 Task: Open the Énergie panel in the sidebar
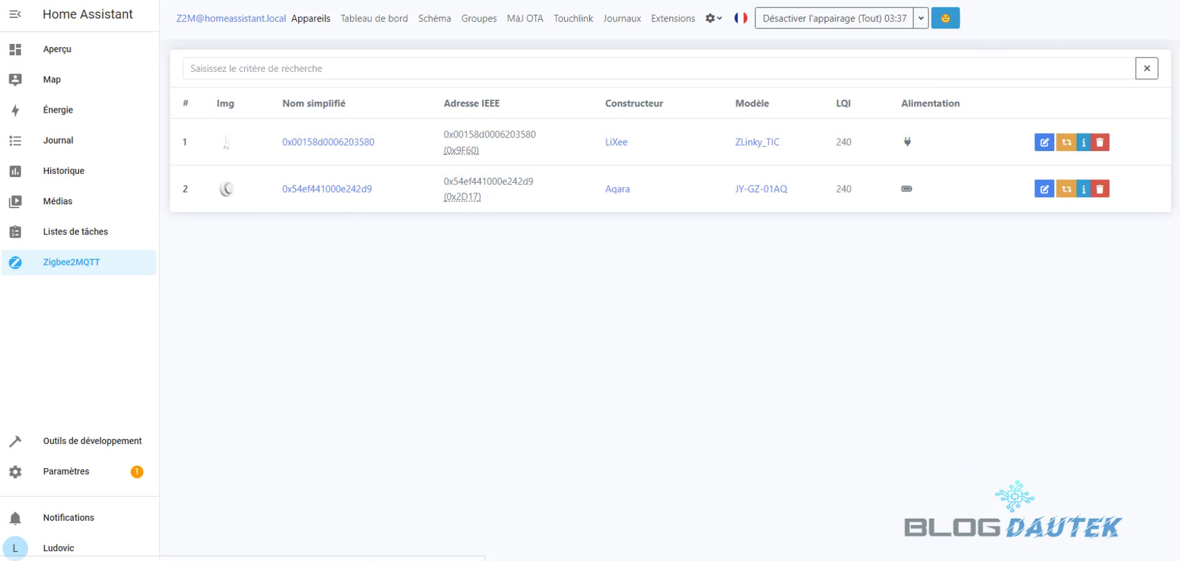(x=58, y=110)
